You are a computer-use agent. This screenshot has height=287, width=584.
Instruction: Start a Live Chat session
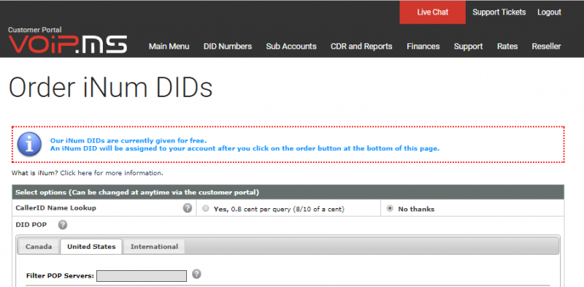tap(432, 12)
